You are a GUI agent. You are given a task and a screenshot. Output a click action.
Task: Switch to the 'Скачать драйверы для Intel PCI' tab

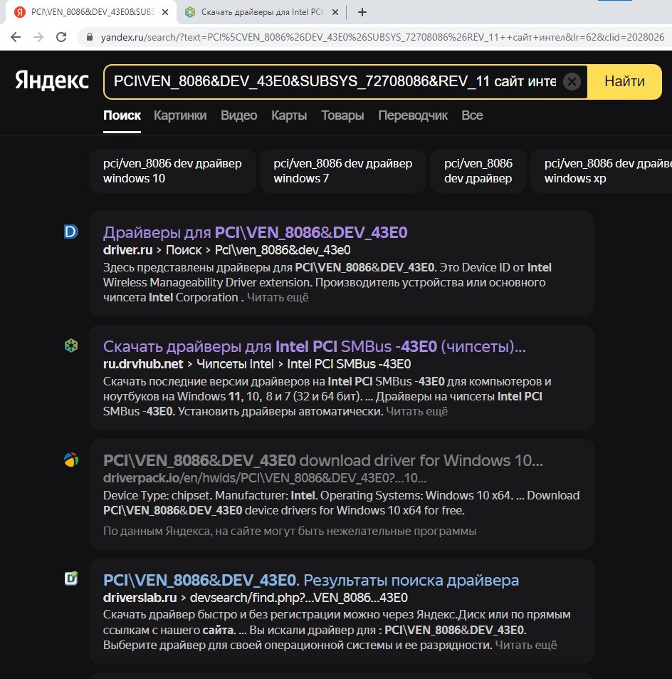(262, 12)
